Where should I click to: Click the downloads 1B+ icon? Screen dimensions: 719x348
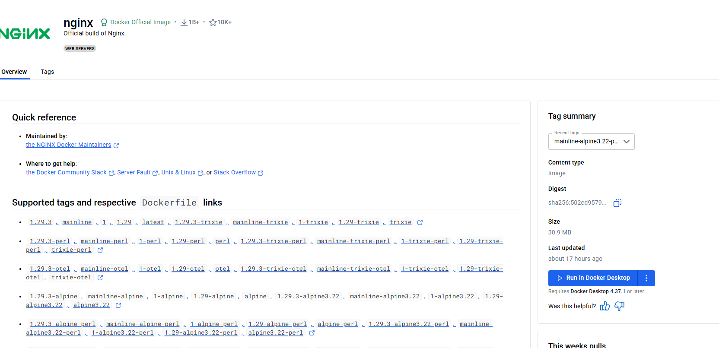184,22
